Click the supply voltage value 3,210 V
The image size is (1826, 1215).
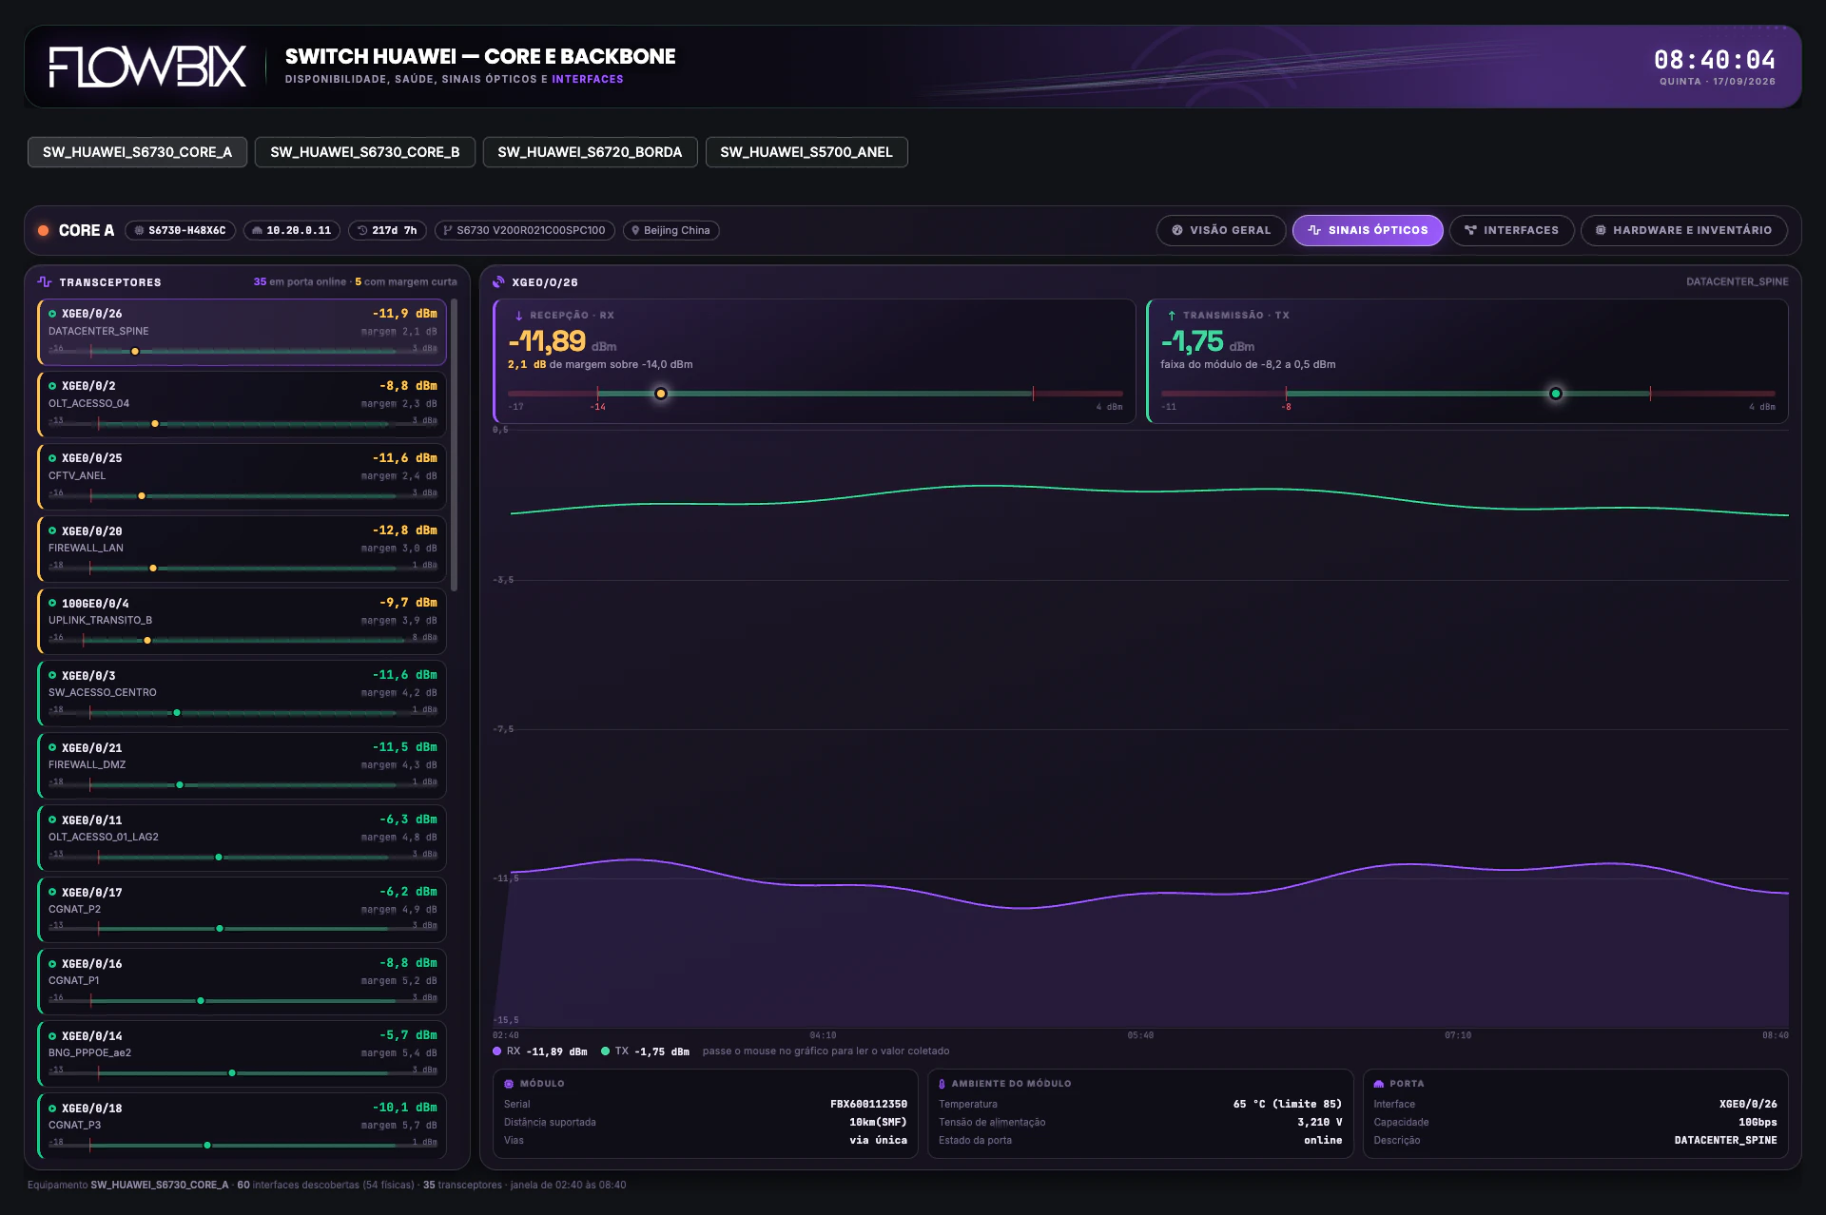coord(1320,1122)
